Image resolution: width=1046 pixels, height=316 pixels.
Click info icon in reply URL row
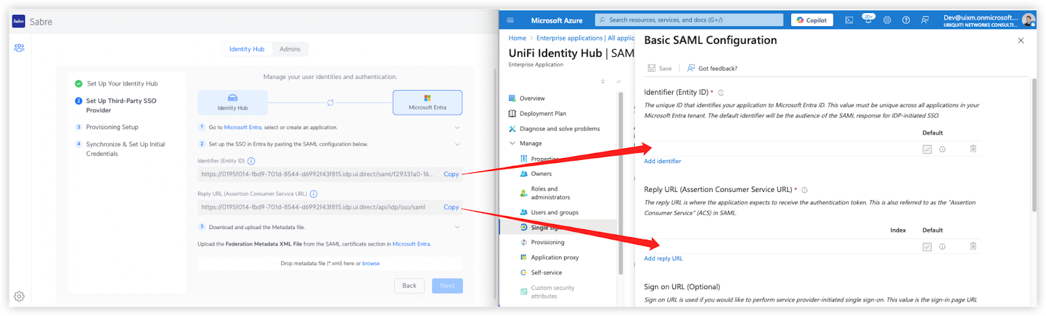click(x=942, y=247)
